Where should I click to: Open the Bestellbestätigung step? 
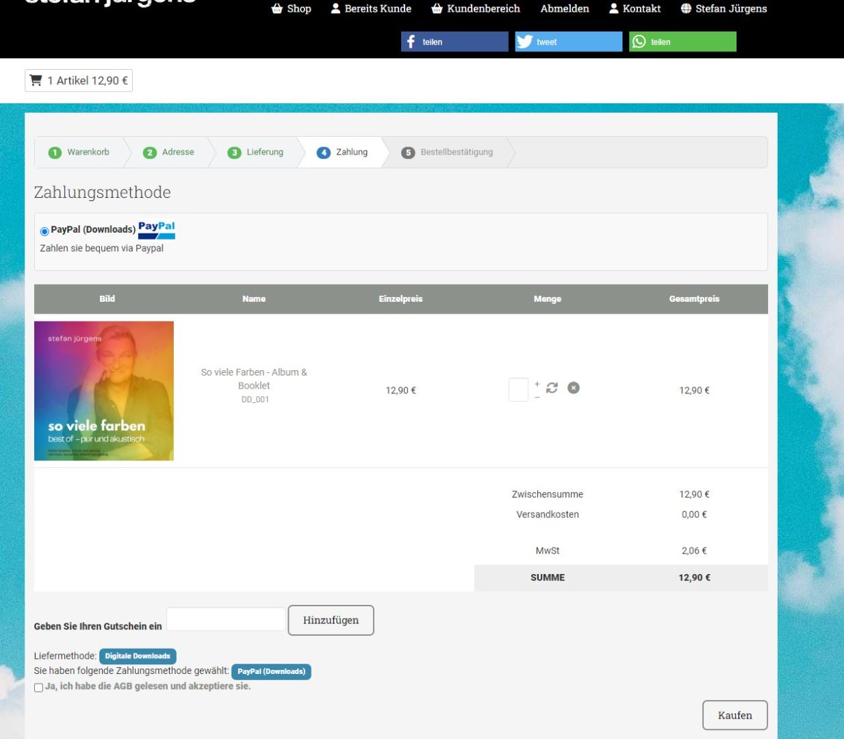click(x=448, y=153)
